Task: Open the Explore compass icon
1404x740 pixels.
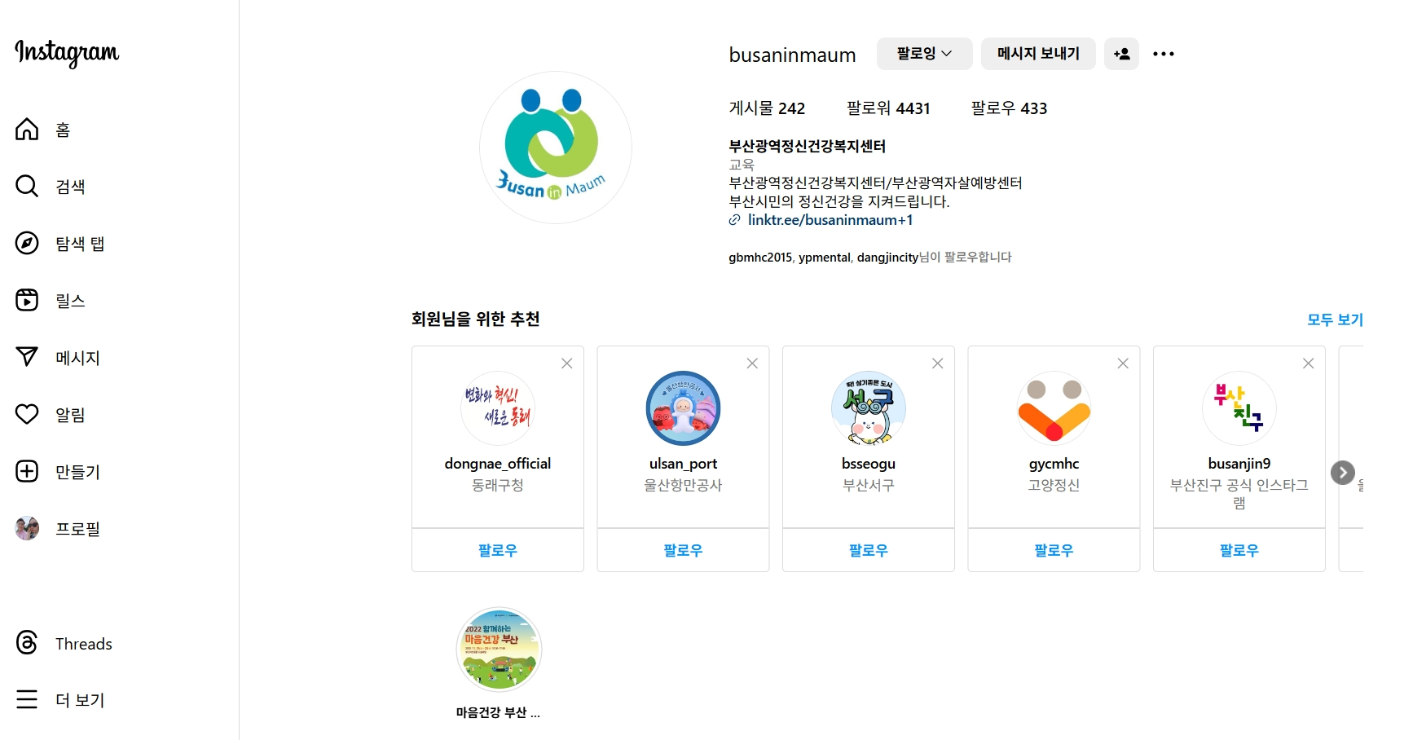Action: click(27, 244)
